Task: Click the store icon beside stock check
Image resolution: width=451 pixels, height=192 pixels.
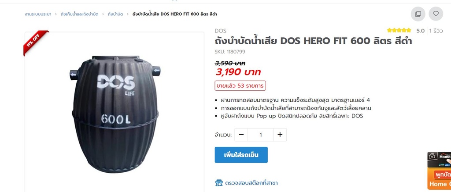Action: tap(219, 183)
